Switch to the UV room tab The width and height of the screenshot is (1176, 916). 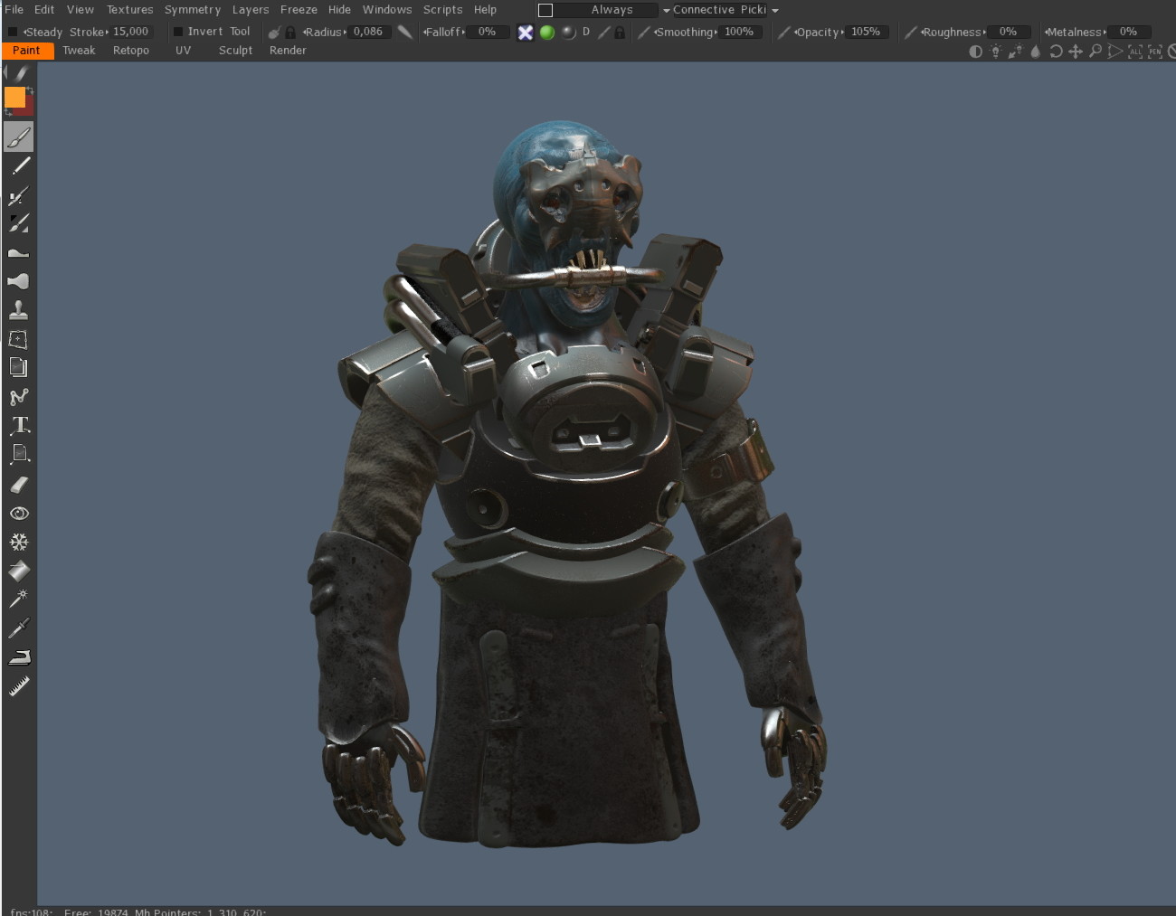184,51
